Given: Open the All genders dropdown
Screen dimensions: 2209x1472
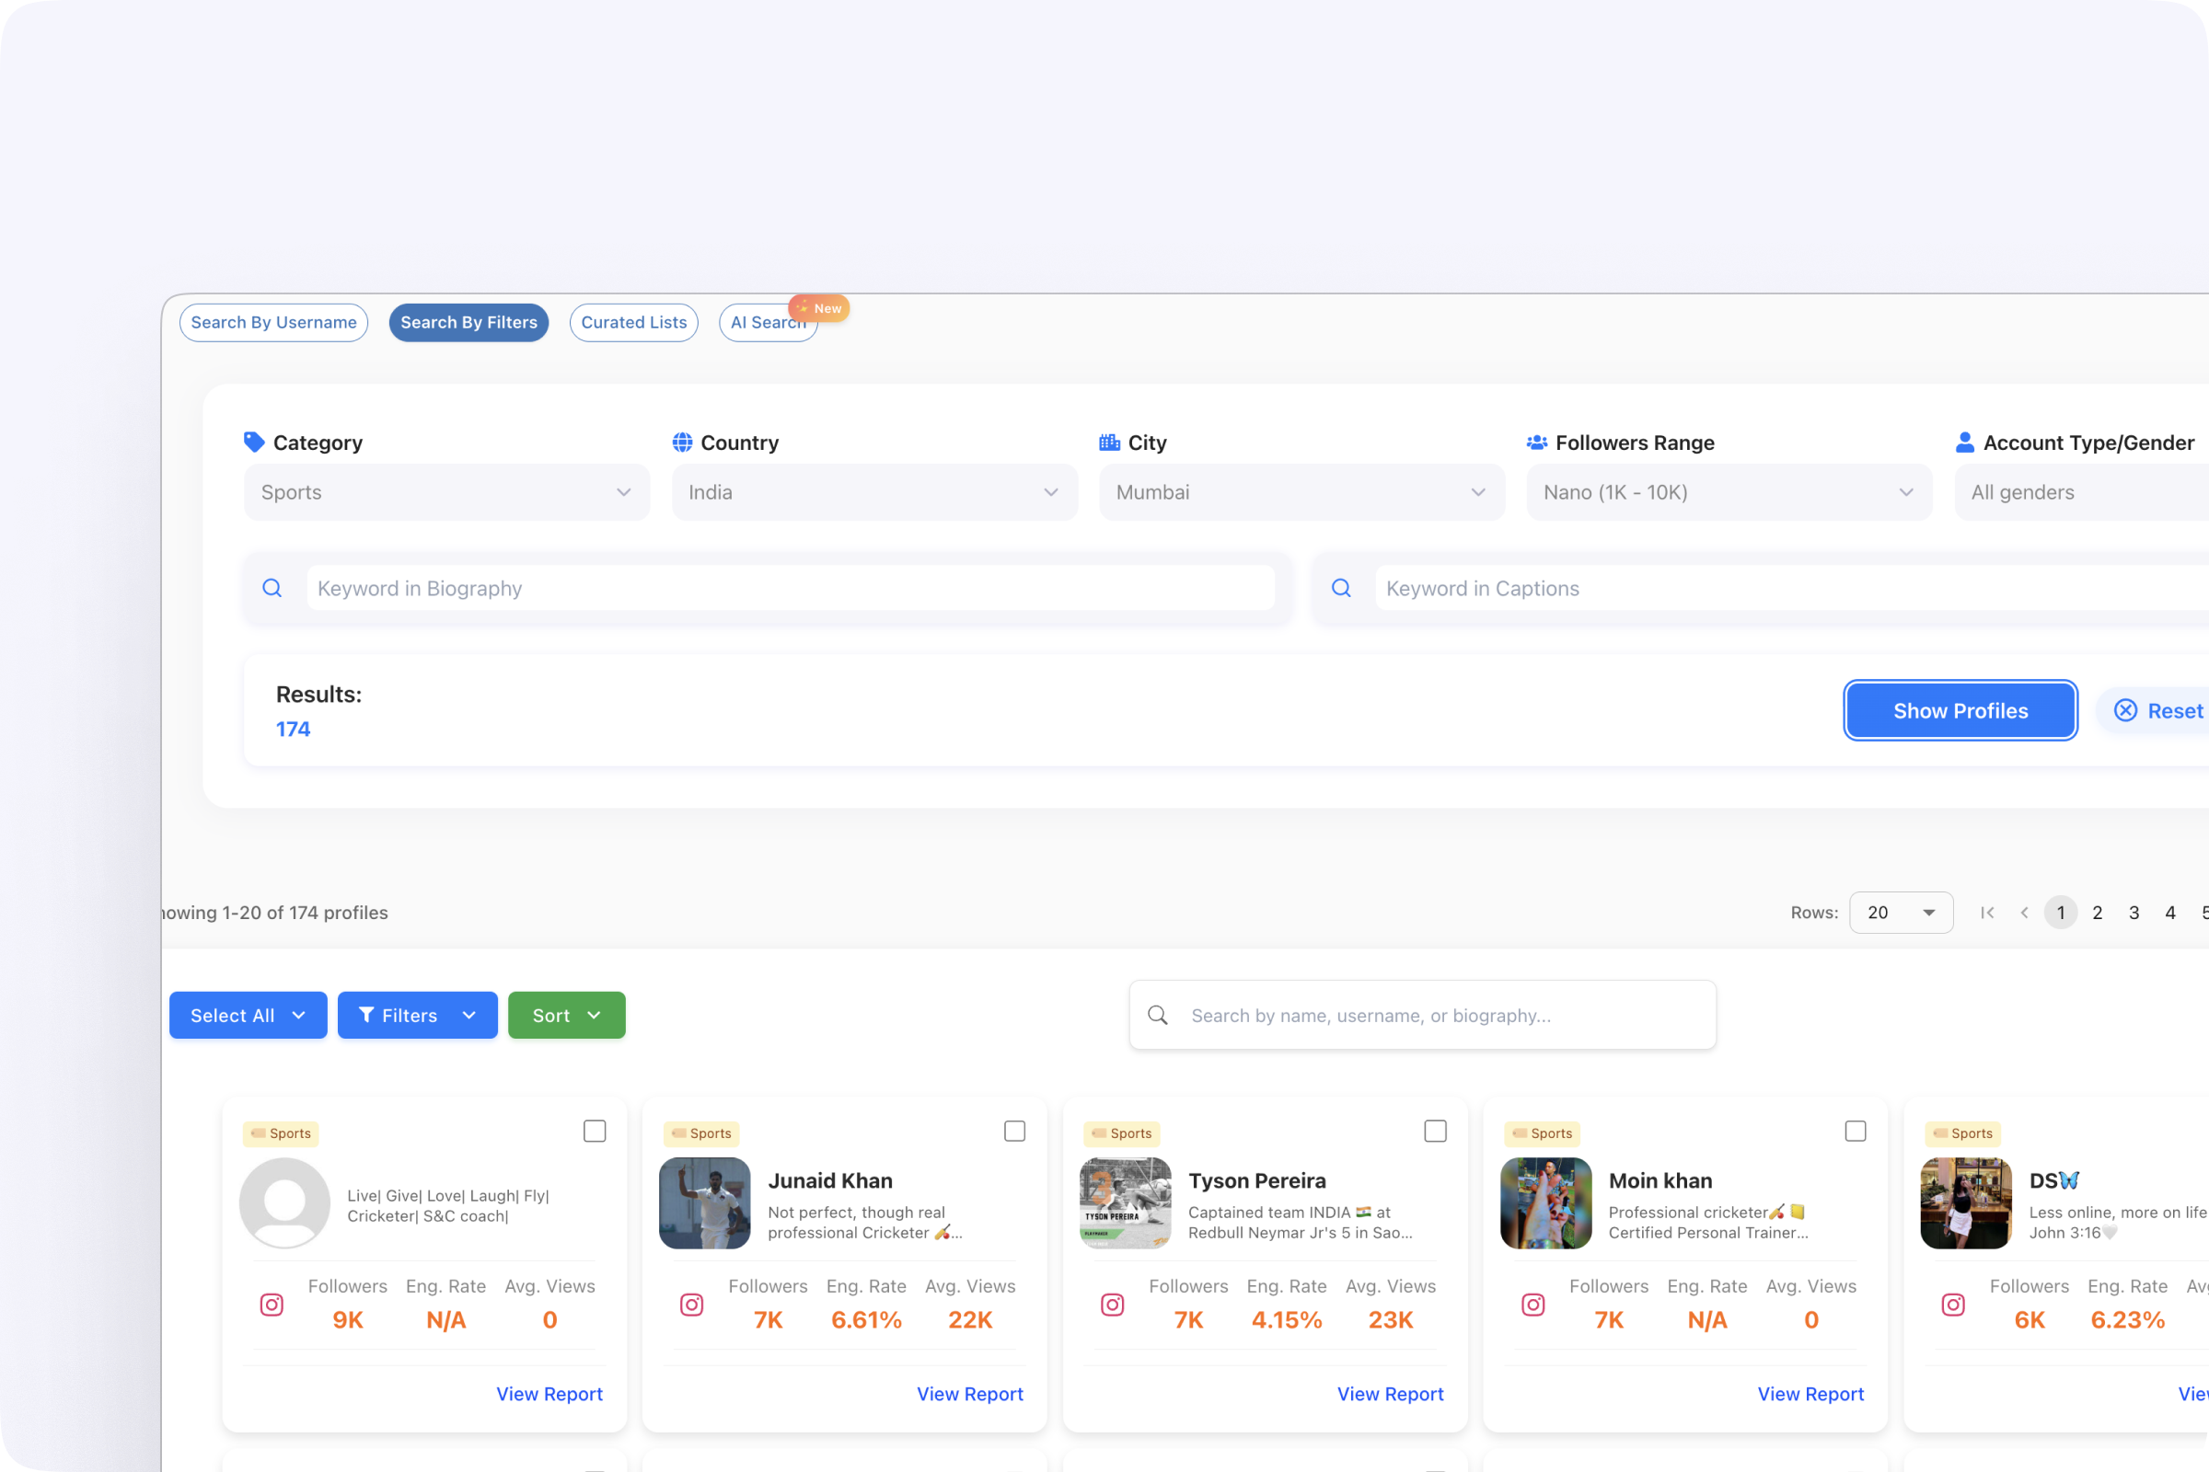Looking at the screenshot, I should (x=2081, y=492).
